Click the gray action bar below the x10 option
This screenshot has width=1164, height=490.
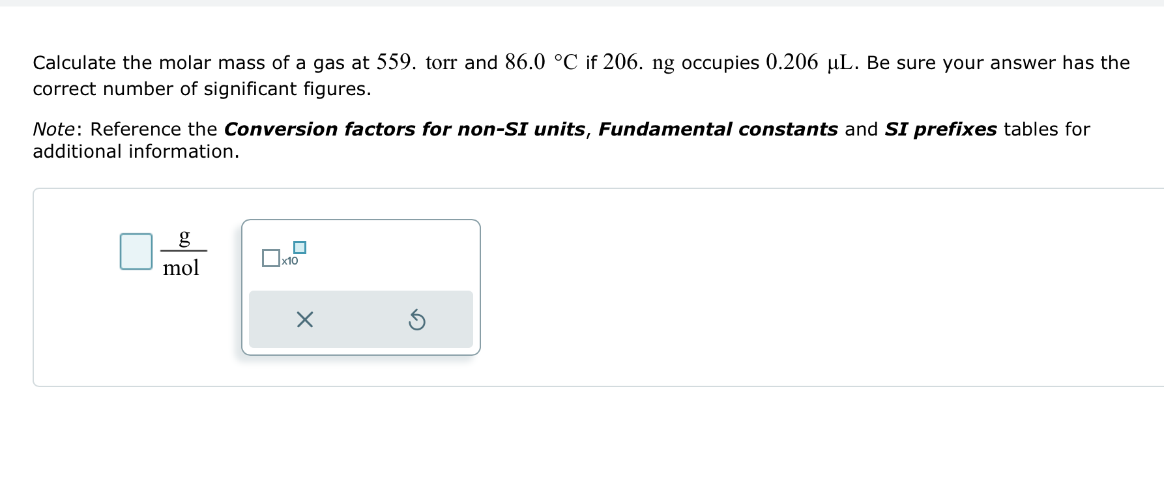(360, 319)
